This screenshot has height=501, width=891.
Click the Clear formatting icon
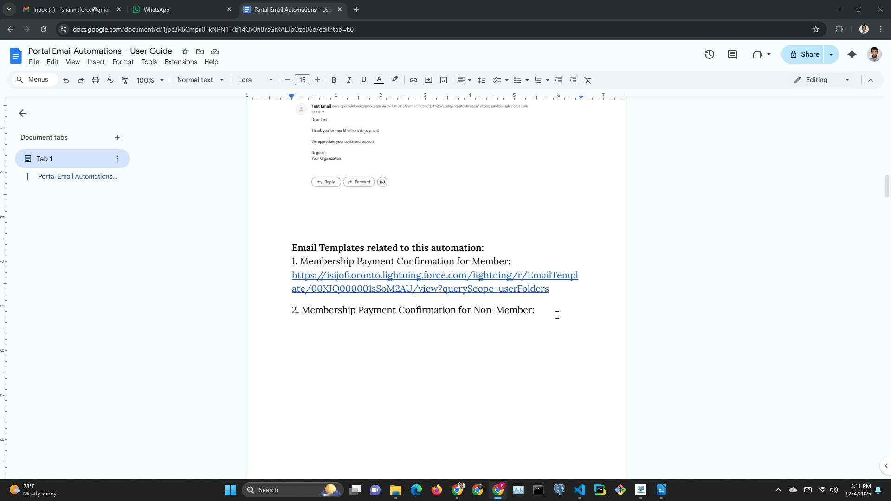click(x=588, y=80)
